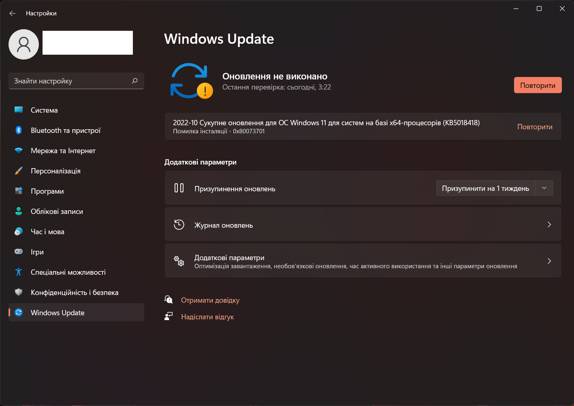This screenshot has height=406, width=574.
Task: Open the pause duration dropdown arrow
Action: pos(544,188)
